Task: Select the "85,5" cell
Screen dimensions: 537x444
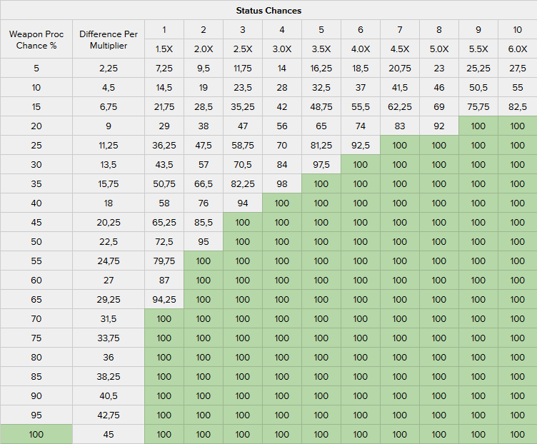Action: 204,223
